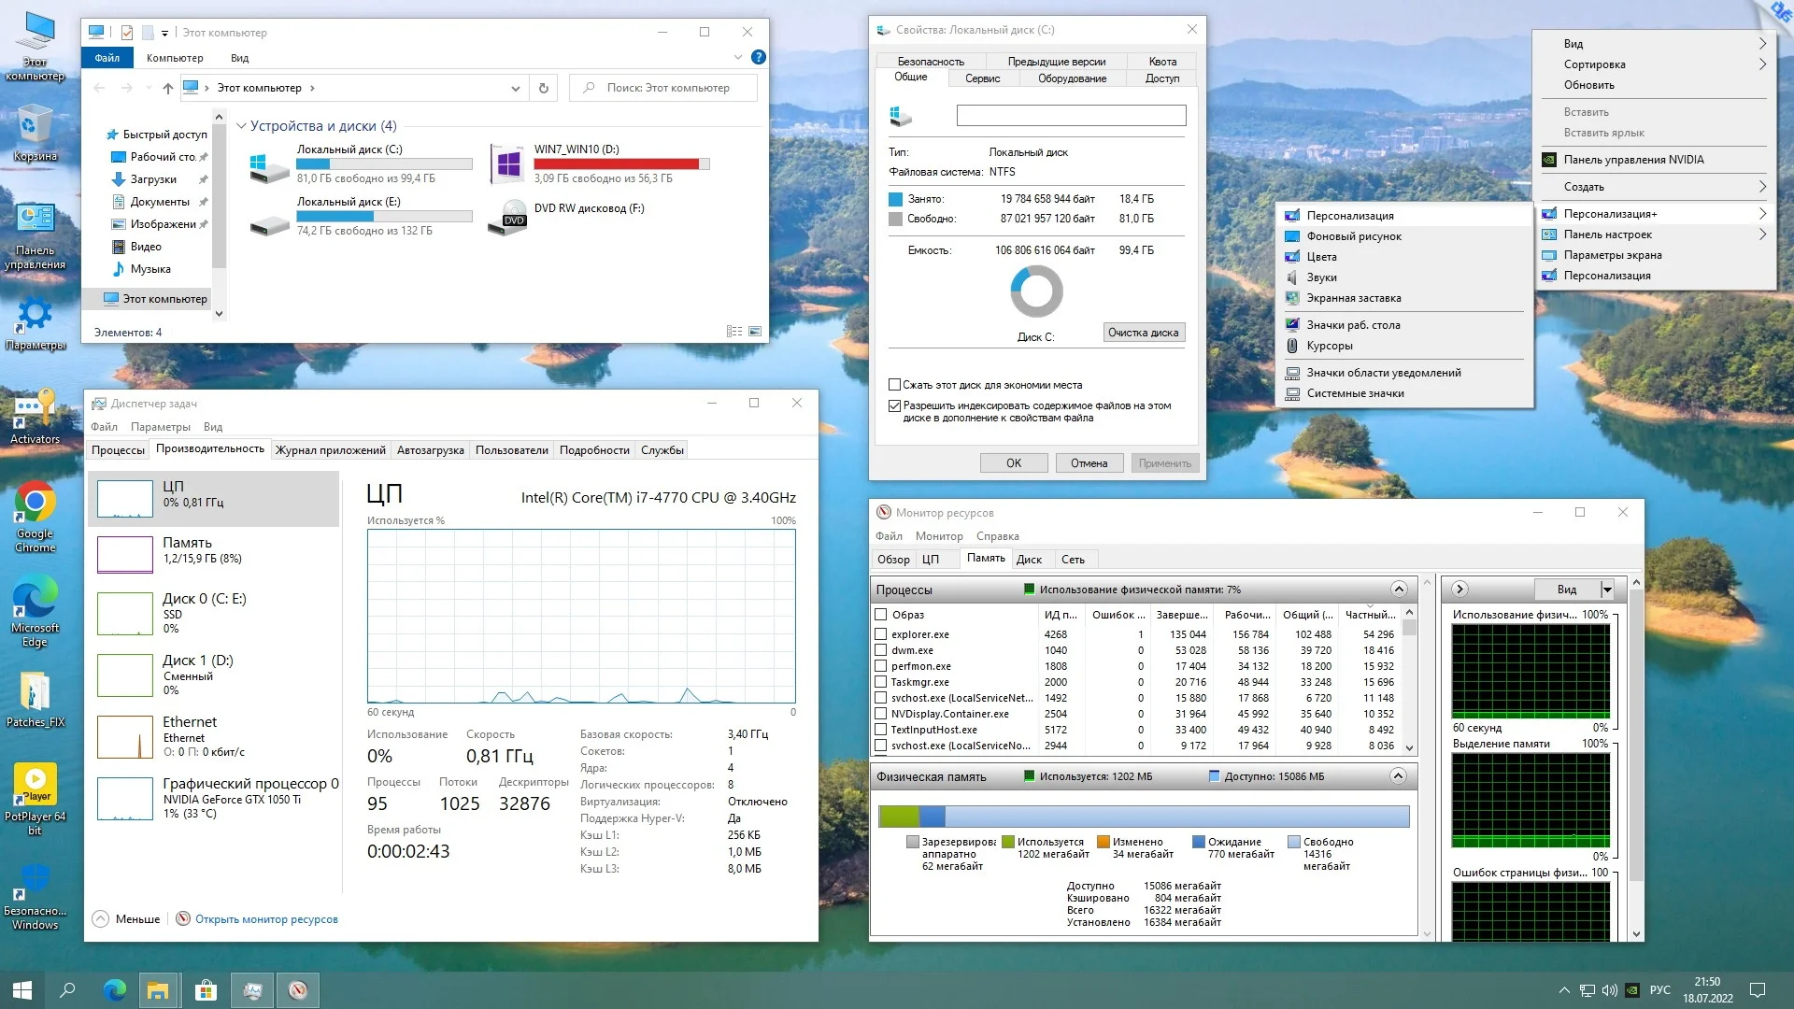Switch to the Автозагрузка tab in Task Manager
Image resolution: width=1794 pixels, height=1009 pixels.
tap(430, 450)
